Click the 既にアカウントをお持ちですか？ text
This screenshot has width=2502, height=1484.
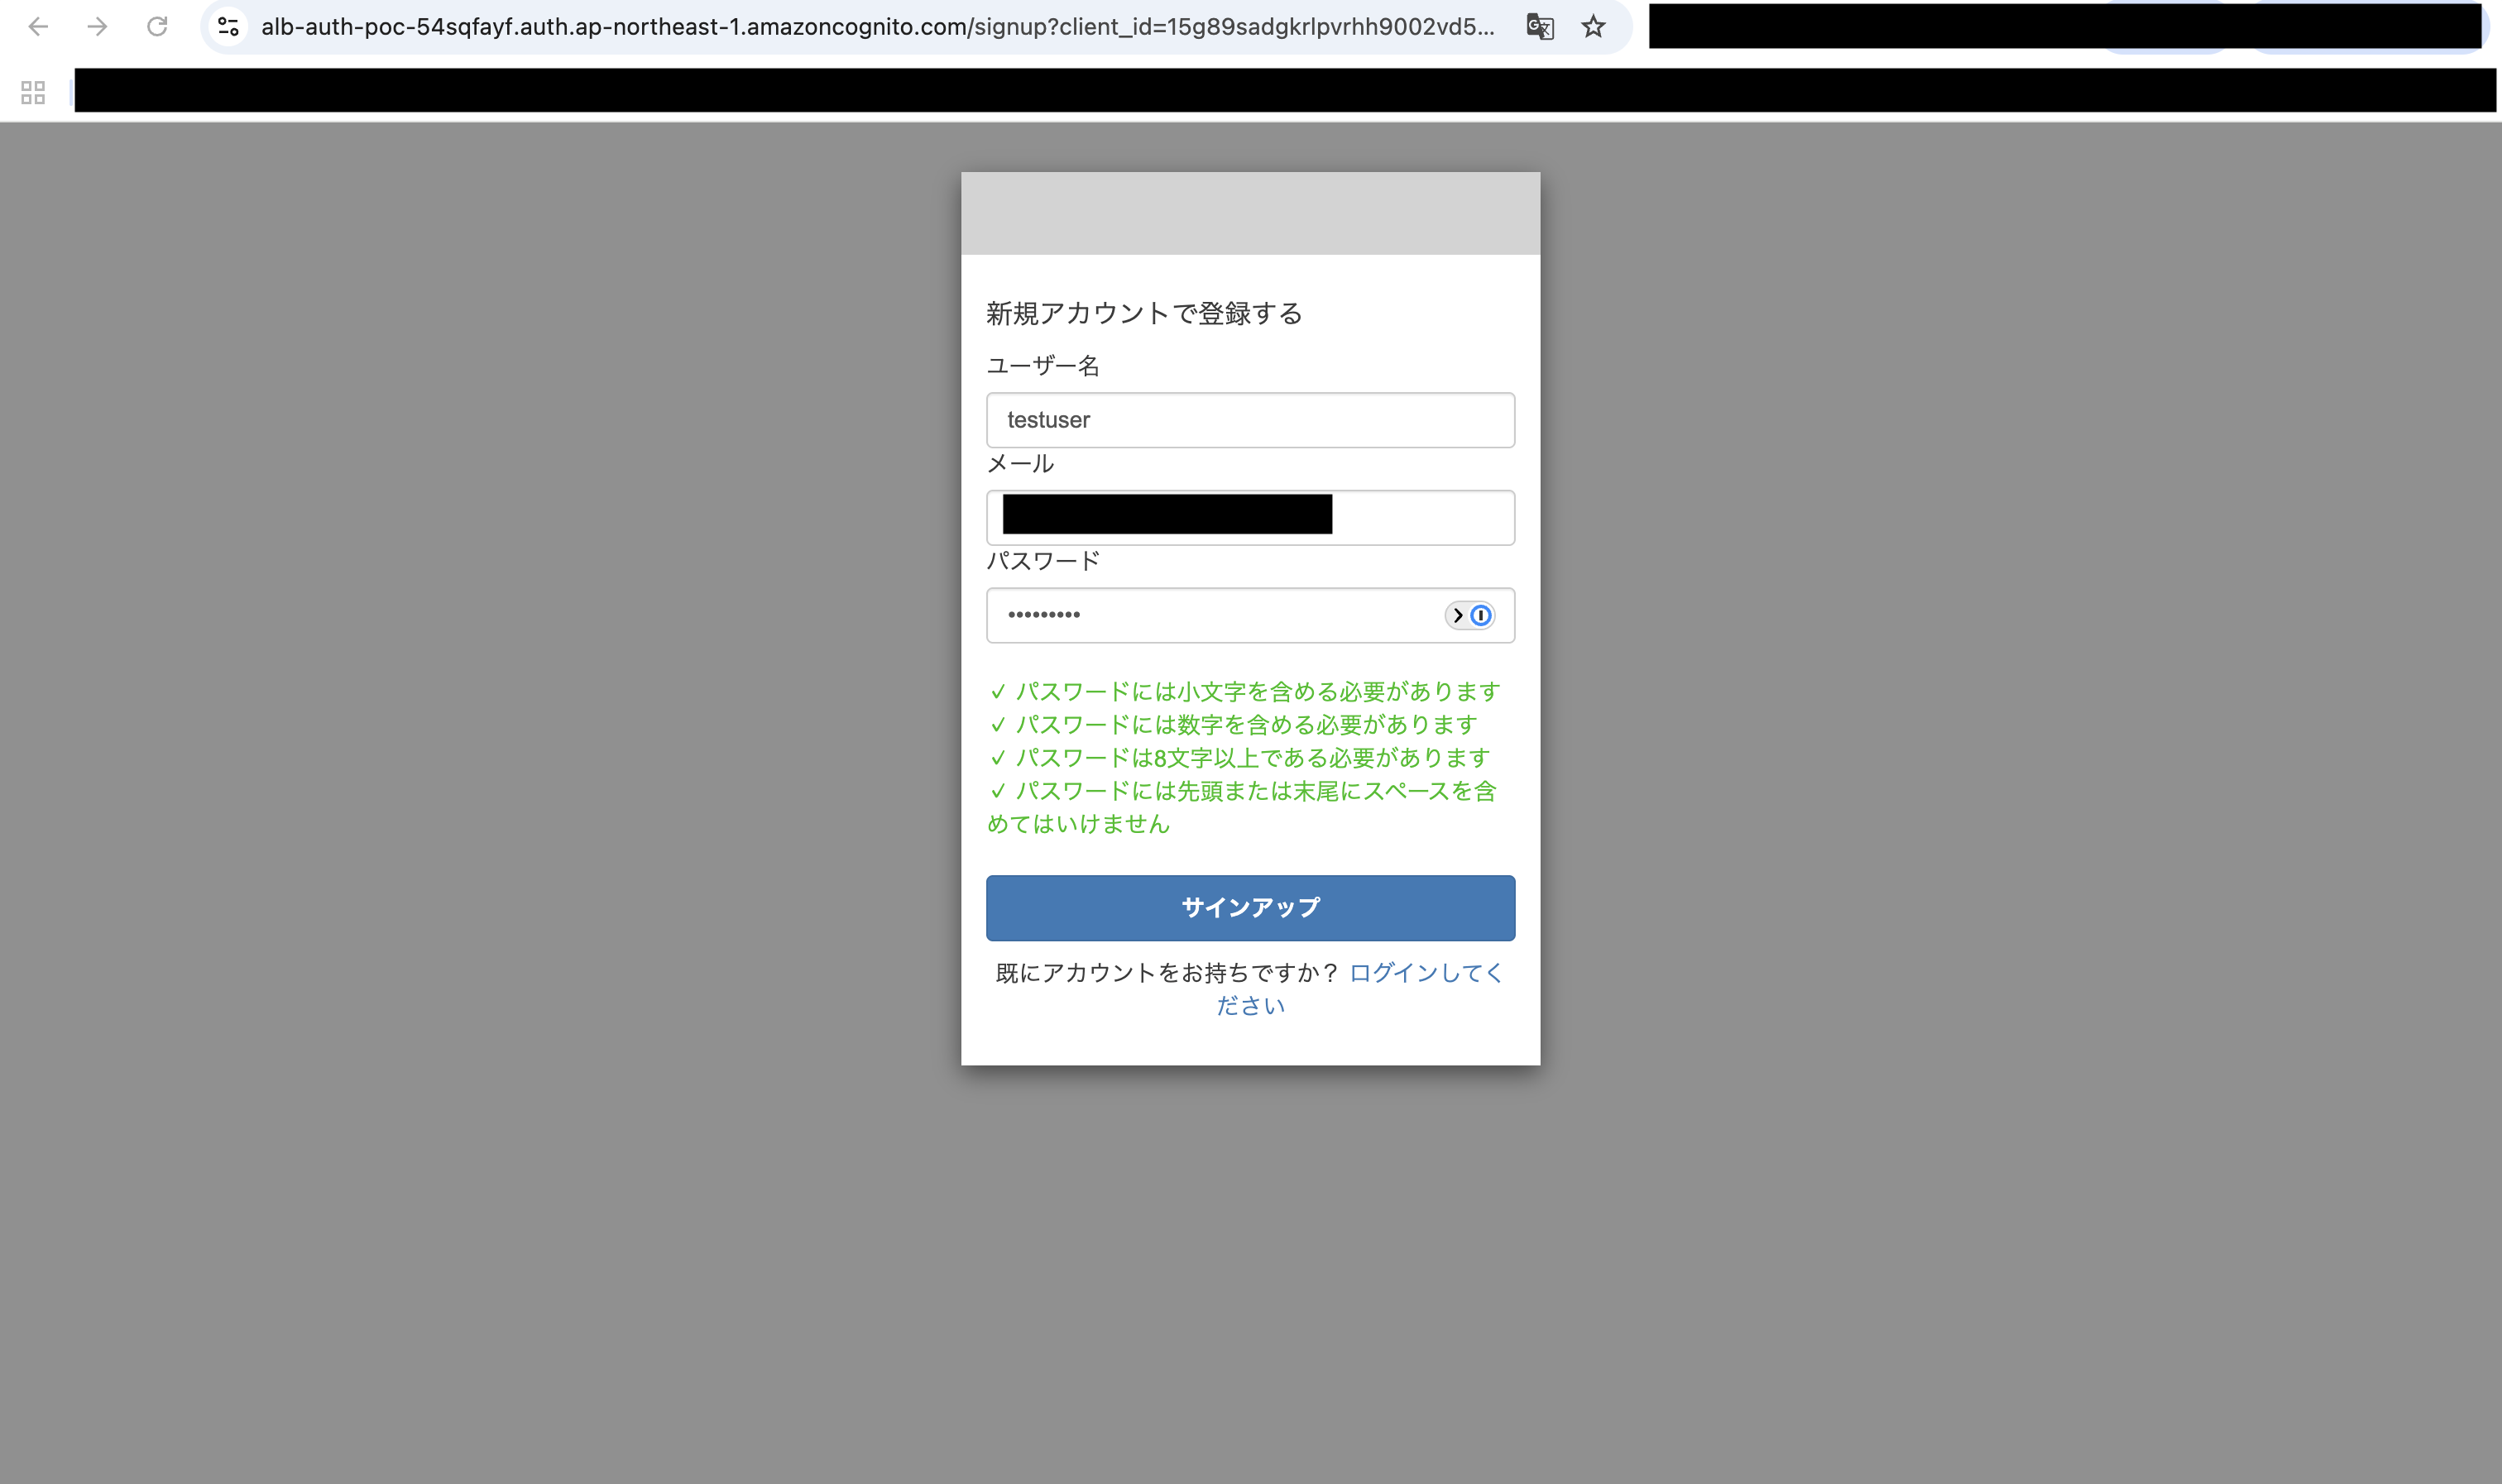(x=1167, y=973)
